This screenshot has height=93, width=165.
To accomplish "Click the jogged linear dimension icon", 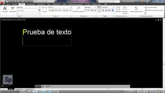I will tap(70, 10).
